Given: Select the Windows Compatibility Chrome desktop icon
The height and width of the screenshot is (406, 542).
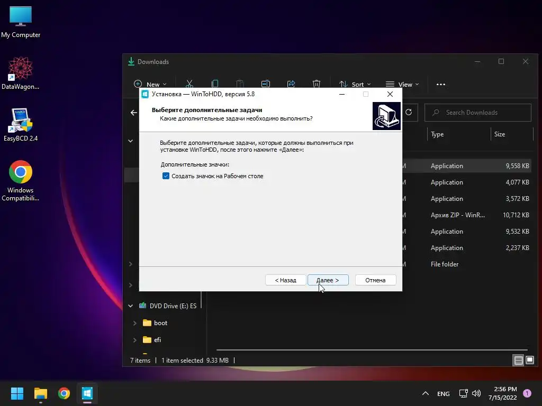Looking at the screenshot, I should pyautogui.click(x=21, y=181).
